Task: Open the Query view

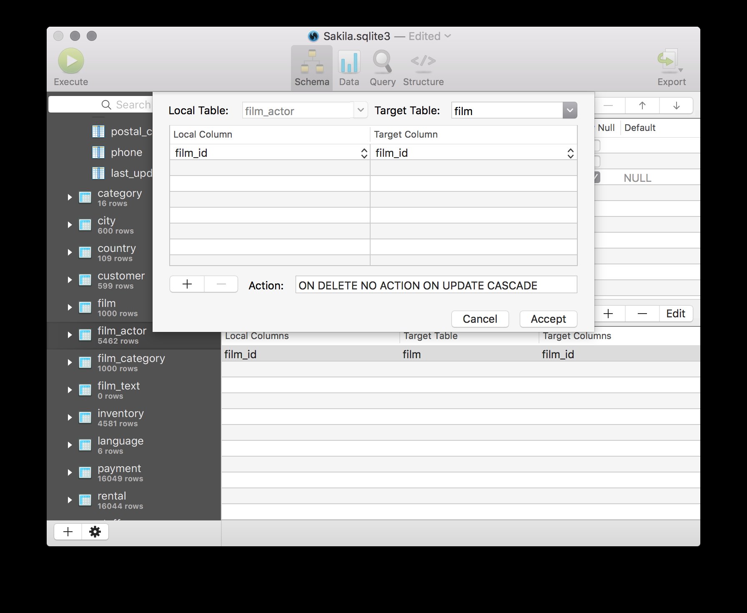Action: pyautogui.click(x=382, y=68)
